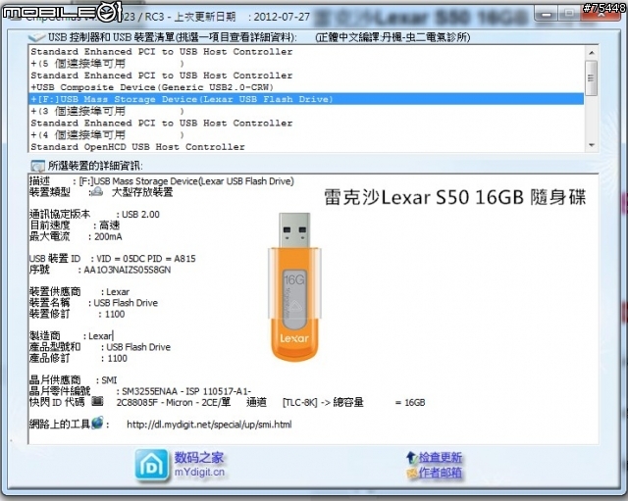Click the serial number AA1O3NAIZS05S8GN text
This screenshot has width=628, height=501.
pos(128,270)
